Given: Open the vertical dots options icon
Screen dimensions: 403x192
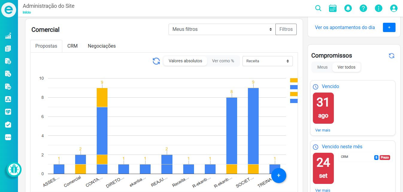Looking at the screenshot, I should coord(378,8).
